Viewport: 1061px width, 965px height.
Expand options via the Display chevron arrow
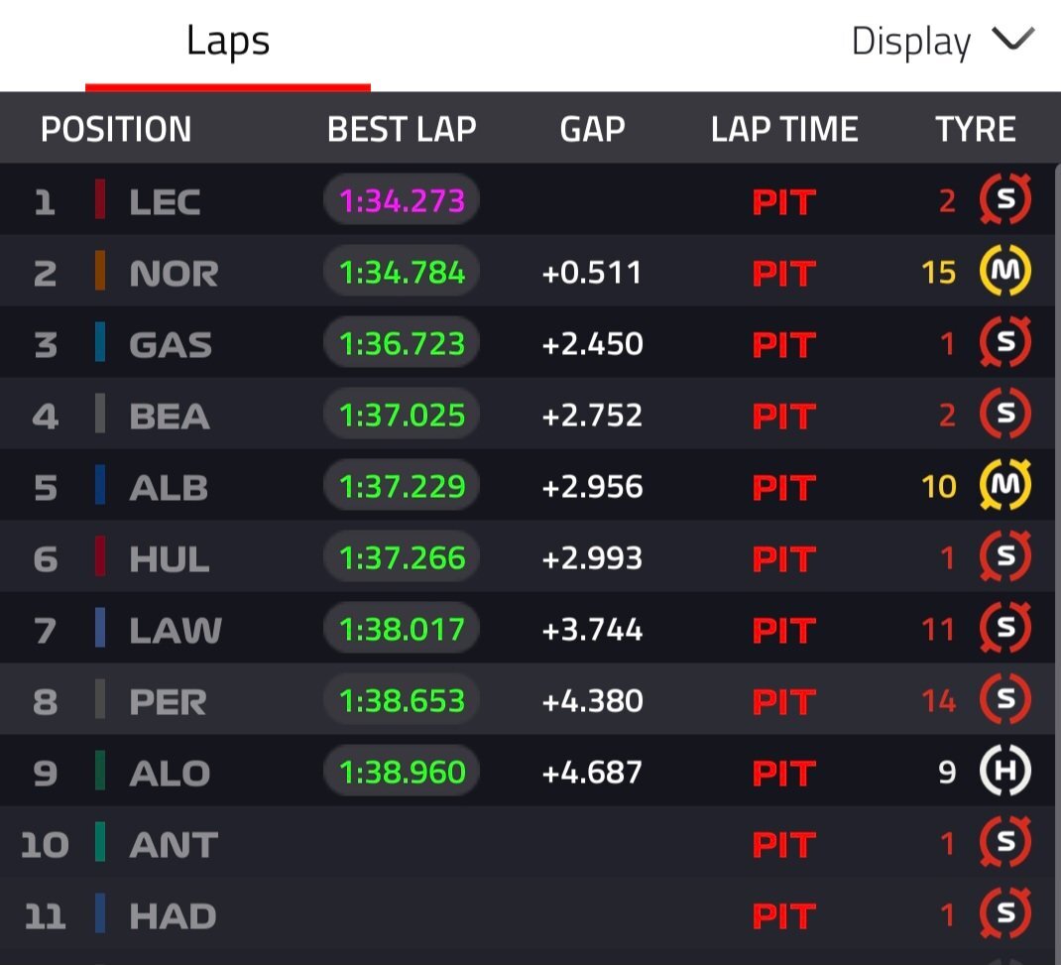(x=1013, y=39)
